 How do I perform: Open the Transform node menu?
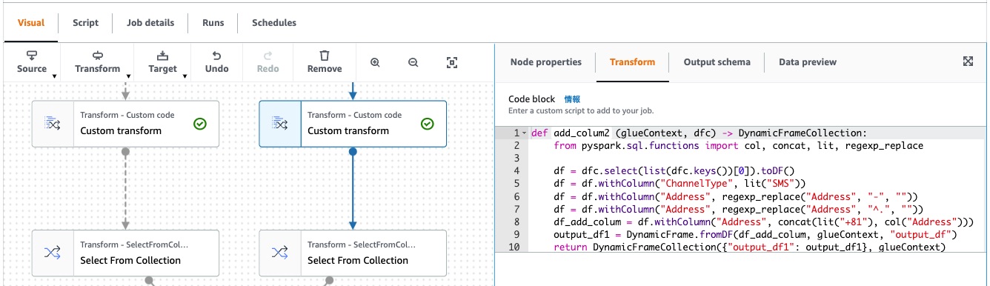(x=97, y=62)
